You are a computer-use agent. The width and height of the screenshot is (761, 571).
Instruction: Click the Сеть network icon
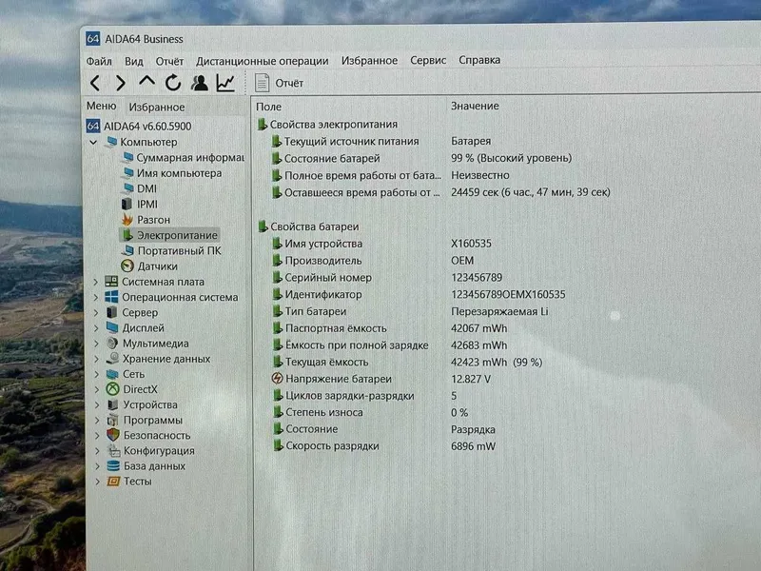click(112, 374)
